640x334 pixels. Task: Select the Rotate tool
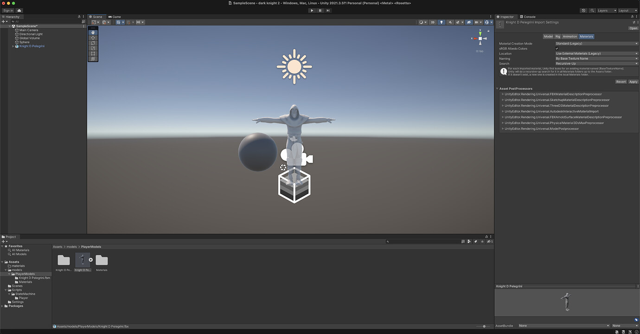coord(93,43)
